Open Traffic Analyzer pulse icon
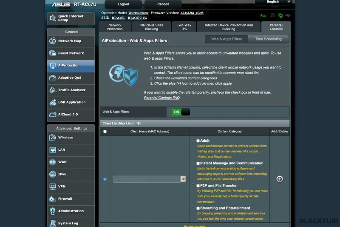Viewport: 340px width, 227px height. tap(52, 90)
